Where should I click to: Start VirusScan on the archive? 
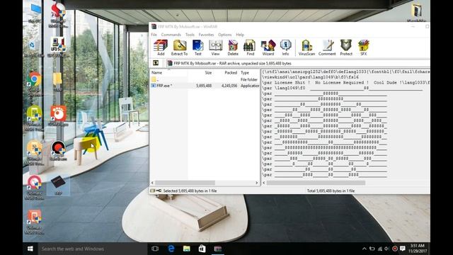pyautogui.click(x=306, y=47)
